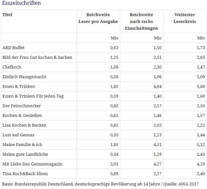Click the Reichweite Leser pro Ausgabe header
This screenshot has height=189, width=207.
[98, 18]
